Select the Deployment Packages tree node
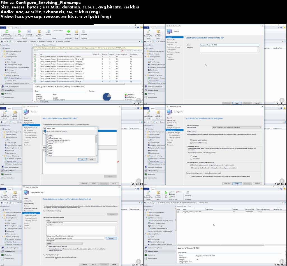 155,226
